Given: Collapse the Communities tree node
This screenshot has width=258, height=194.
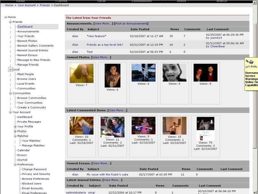Looking at the screenshot, I should tap(11, 93).
